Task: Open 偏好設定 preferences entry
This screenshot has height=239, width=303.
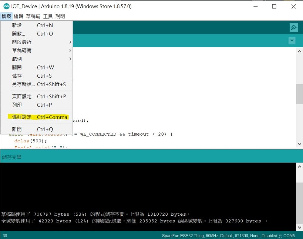Action: coord(36,117)
